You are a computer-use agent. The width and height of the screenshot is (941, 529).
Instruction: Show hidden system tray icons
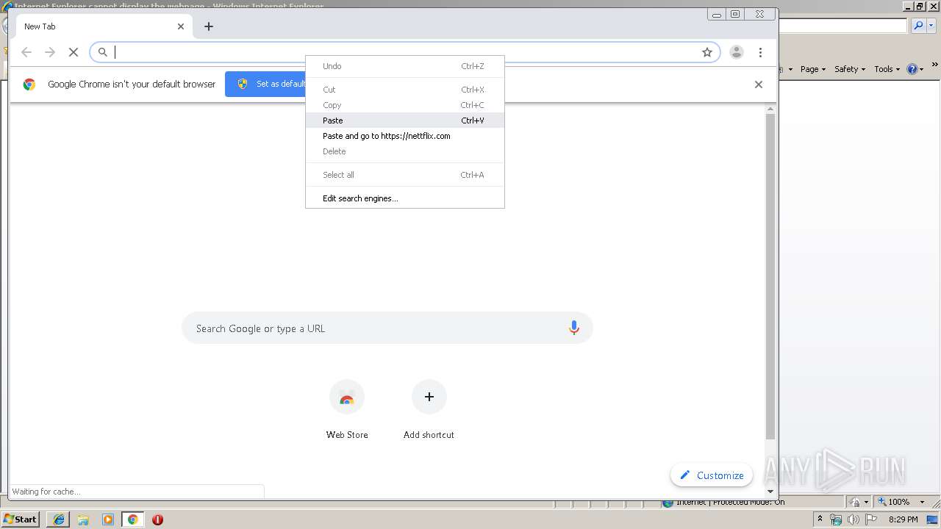(x=820, y=519)
